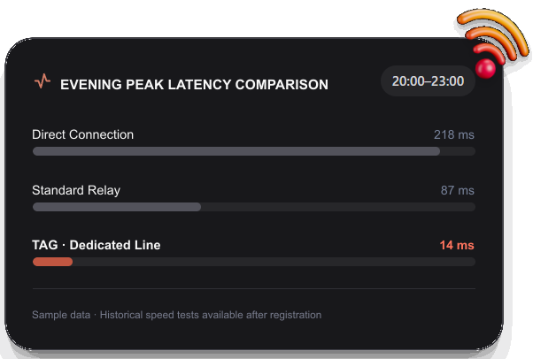Click Historical speed tests available after registration

[x=211, y=315]
